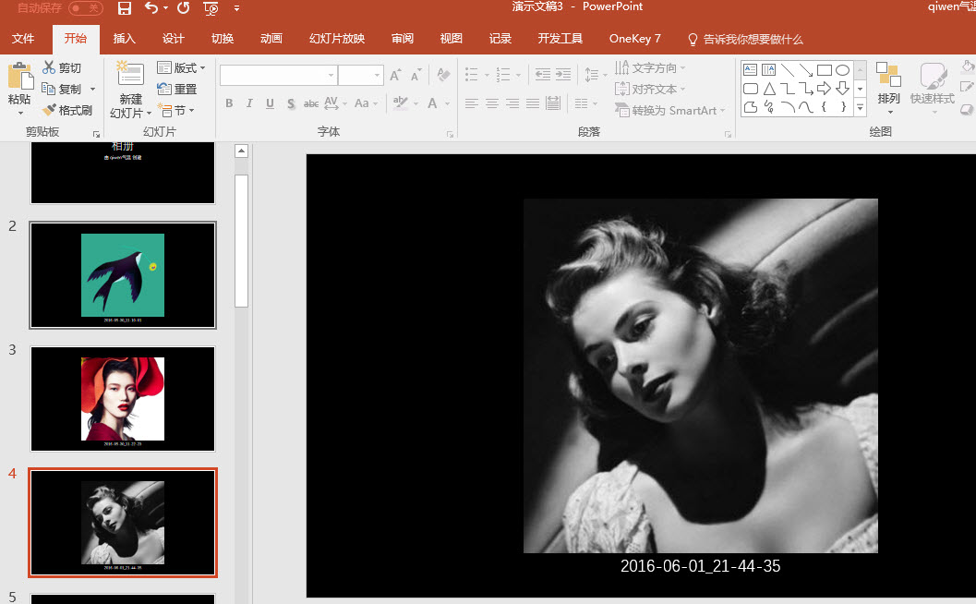Switch to the Insert (插入) tab
This screenshot has height=604, width=976.
click(x=124, y=39)
